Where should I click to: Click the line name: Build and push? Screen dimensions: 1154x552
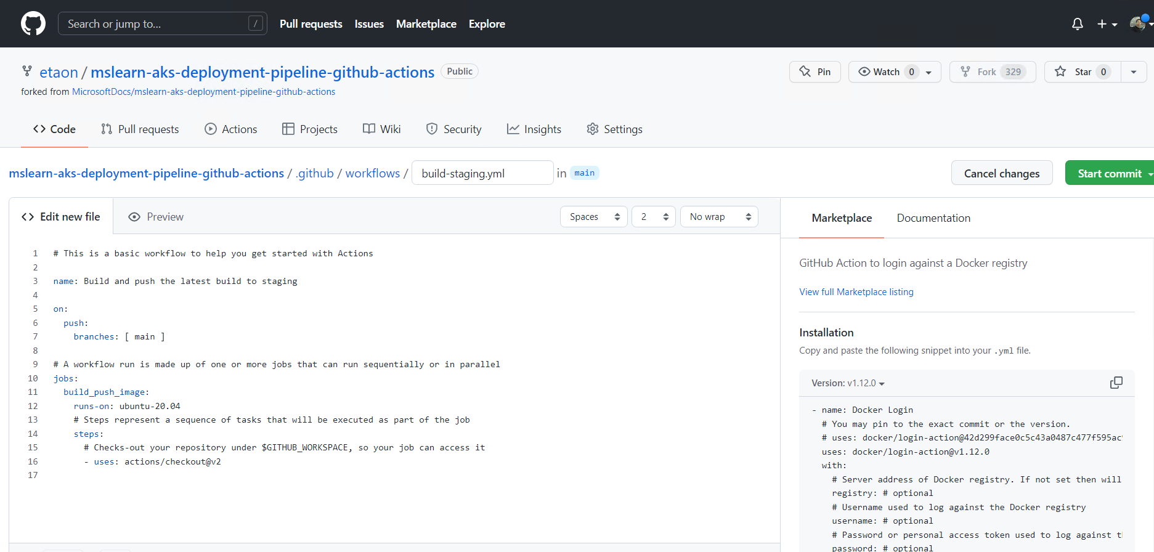(x=175, y=281)
